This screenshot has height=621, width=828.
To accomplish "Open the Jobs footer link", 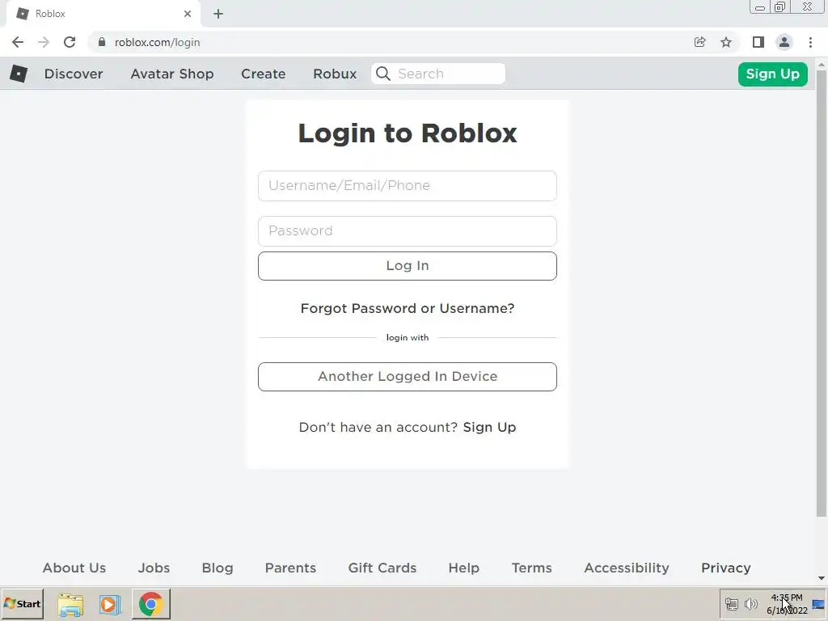I will pyautogui.click(x=154, y=568).
